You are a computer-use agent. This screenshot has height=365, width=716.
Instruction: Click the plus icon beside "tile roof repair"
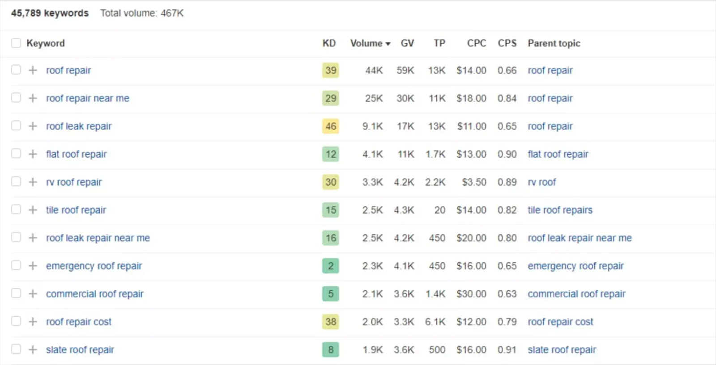32,210
